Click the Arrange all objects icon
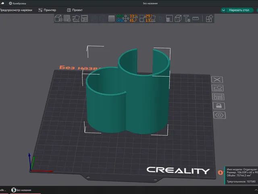The width and height of the screenshot is (258, 194). (x=84, y=18)
